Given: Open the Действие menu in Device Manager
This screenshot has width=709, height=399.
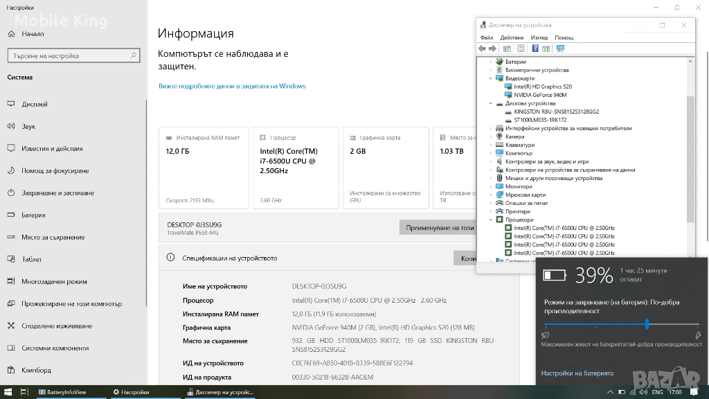Looking at the screenshot, I should point(512,37).
